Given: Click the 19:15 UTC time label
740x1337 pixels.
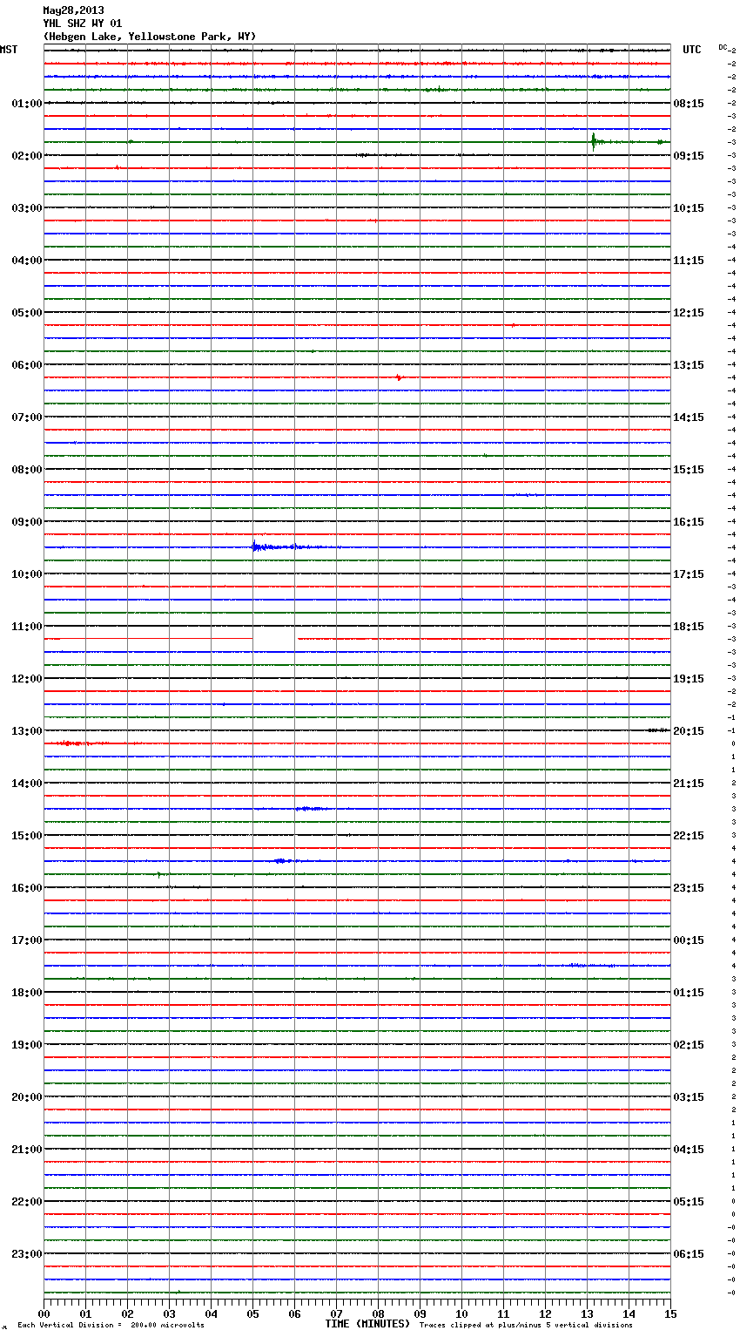Looking at the screenshot, I should 689,679.
